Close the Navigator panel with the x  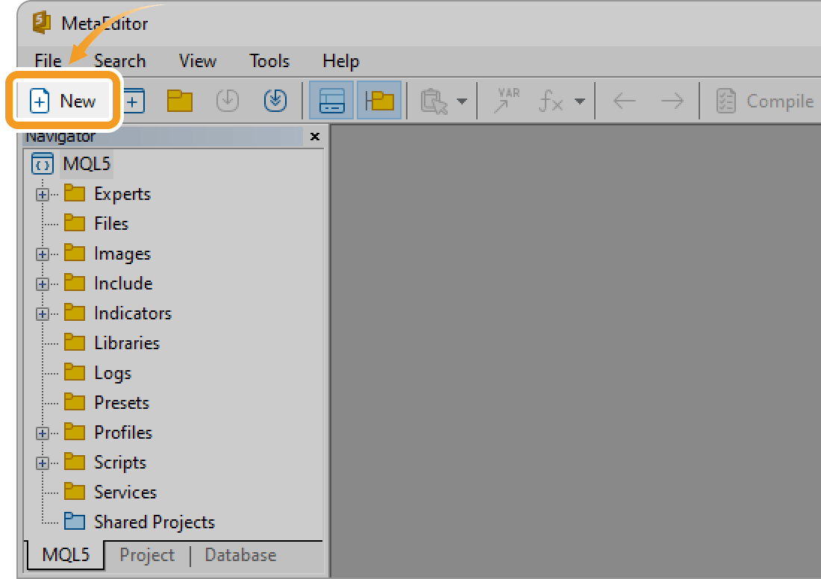(314, 137)
